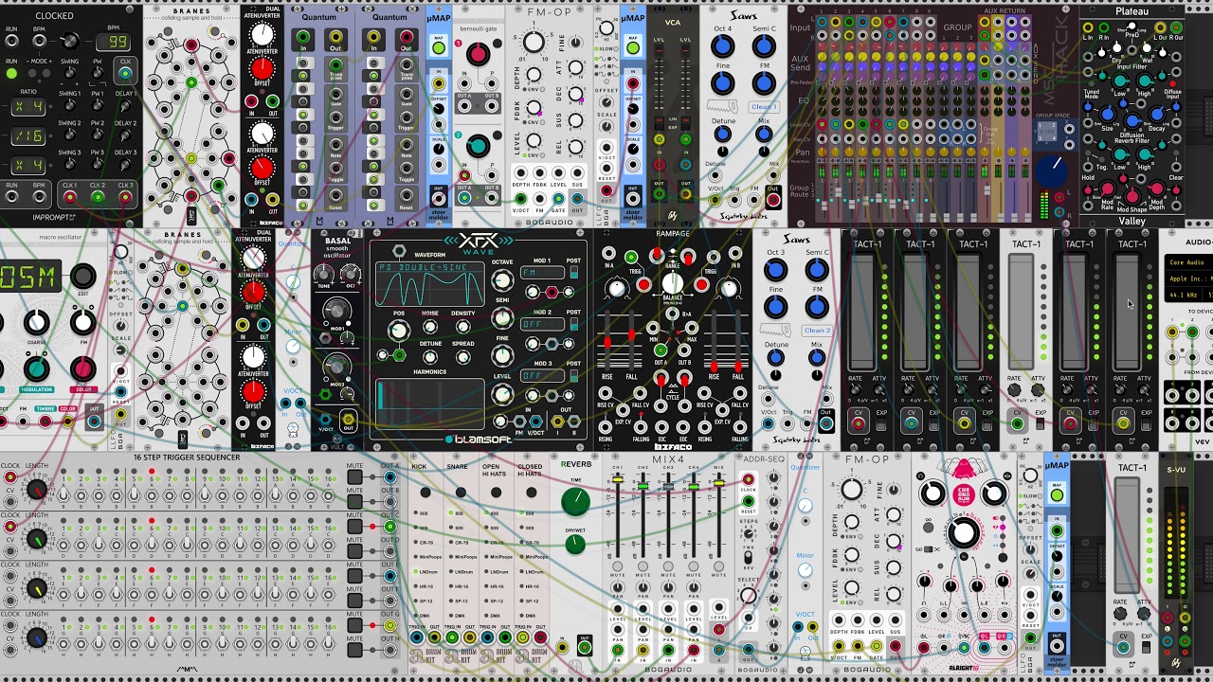1213x682 pixels.
Task: Click the XFX Wave V/OCT input jack
Action: click(x=536, y=422)
